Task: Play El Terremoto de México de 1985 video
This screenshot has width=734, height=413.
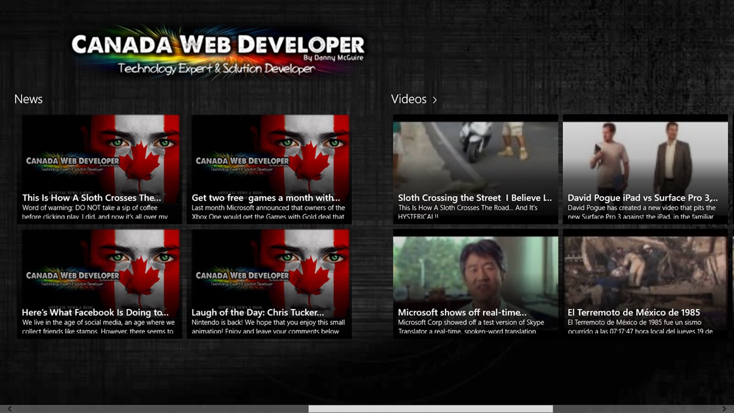Action: [x=645, y=283]
